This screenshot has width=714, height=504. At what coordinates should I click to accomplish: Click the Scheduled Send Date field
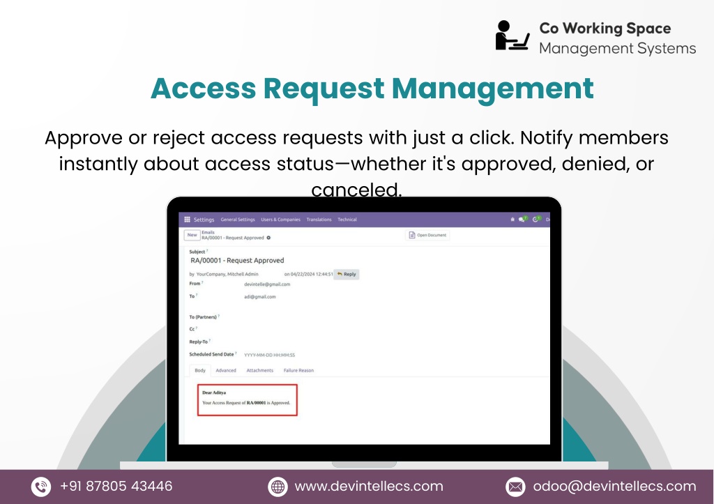(x=270, y=355)
